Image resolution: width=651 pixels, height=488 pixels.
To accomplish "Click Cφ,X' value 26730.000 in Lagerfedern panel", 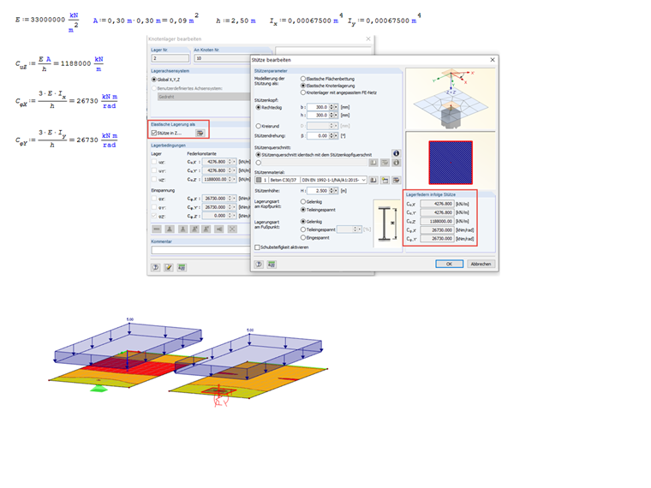I will pos(437,230).
